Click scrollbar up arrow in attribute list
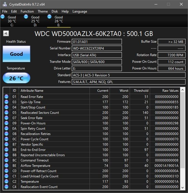188x193 pixels. click(183, 90)
